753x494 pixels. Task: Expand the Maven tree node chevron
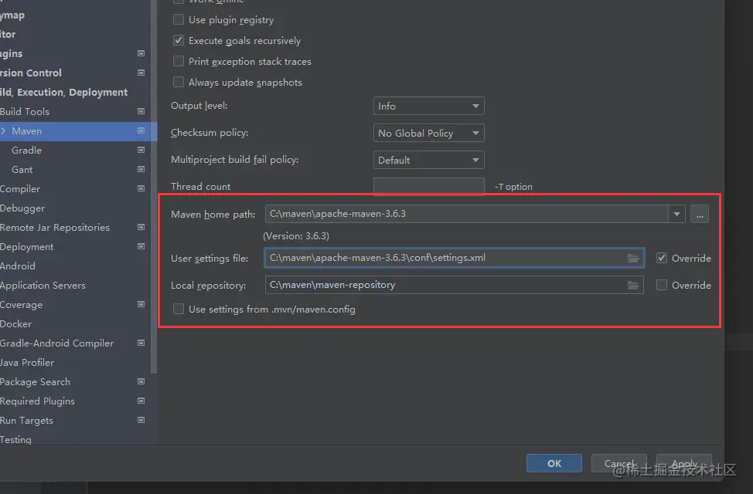pyautogui.click(x=3, y=130)
